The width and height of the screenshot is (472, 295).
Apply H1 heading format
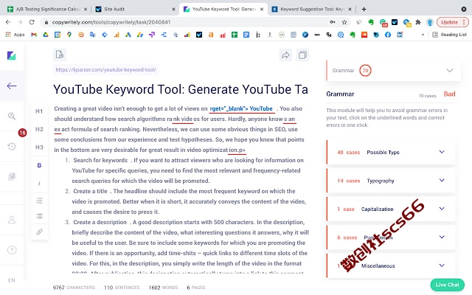pyautogui.click(x=39, y=111)
